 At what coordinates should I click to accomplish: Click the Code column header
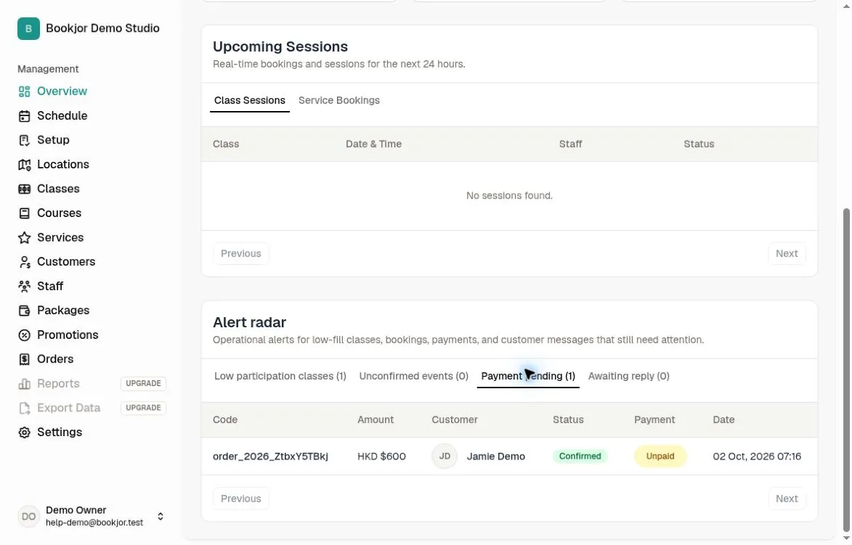pyautogui.click(x=225, y=420)
